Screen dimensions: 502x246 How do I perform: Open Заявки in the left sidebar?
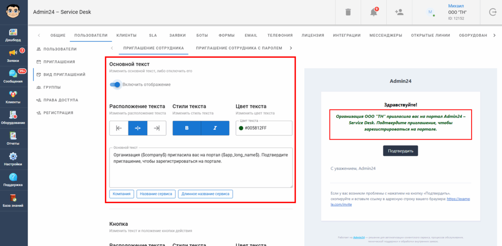click(13, 56)
